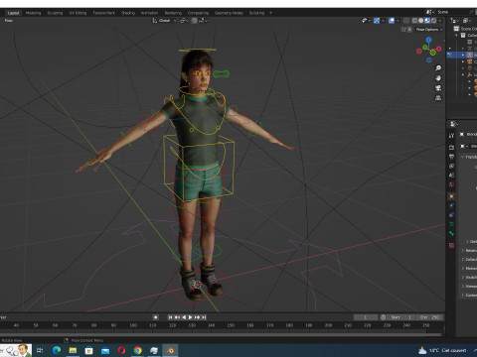Open the Animation workspace tab
Screen dimensions: 477x357
pos(149,13)
